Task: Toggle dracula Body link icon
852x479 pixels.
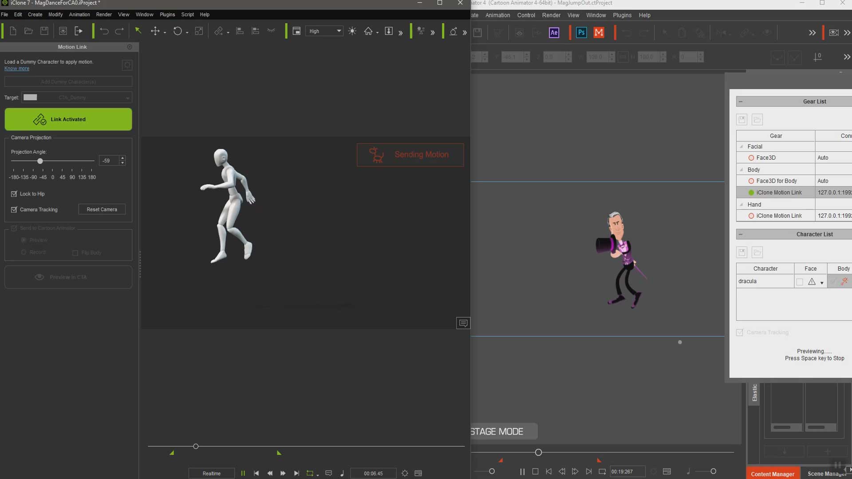Action: pos(844,281)
